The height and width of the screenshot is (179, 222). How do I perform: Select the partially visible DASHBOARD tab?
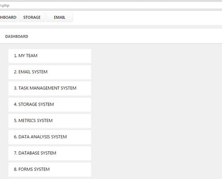tap(9, 17)
